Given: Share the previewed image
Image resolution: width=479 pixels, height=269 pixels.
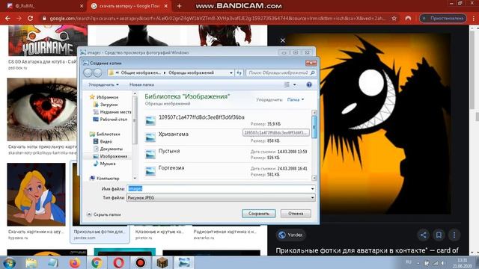Looking at the screenshot, I should pos(424,235).
